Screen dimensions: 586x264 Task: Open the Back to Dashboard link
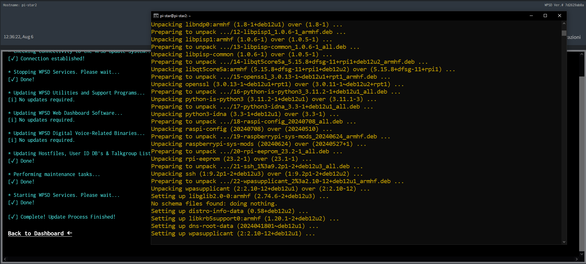[40, 234]
